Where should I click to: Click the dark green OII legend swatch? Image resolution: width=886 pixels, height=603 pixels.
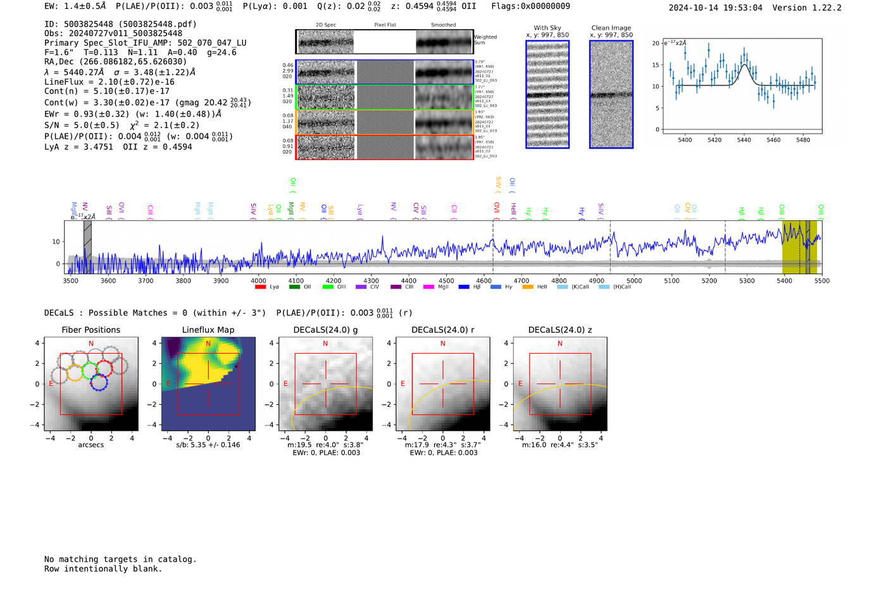[294, 287]
